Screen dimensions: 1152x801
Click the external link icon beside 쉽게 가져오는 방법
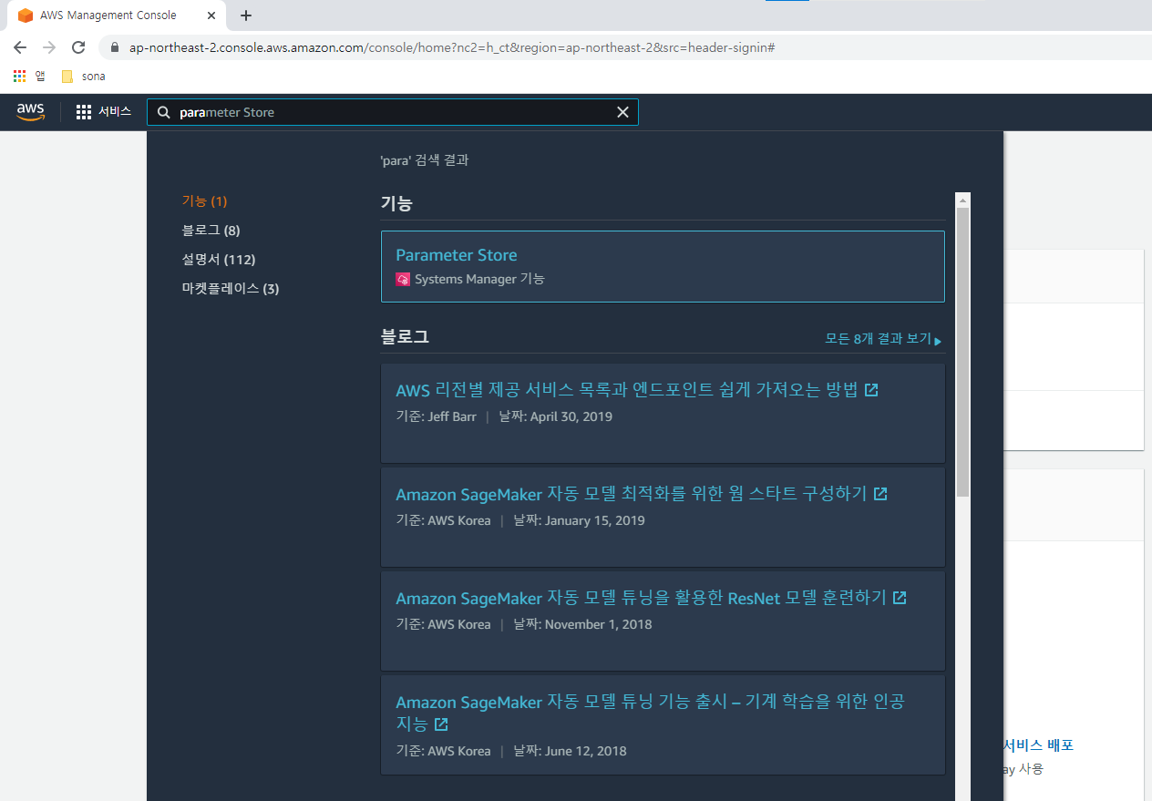pyautogui.click(x=871, y=390)
